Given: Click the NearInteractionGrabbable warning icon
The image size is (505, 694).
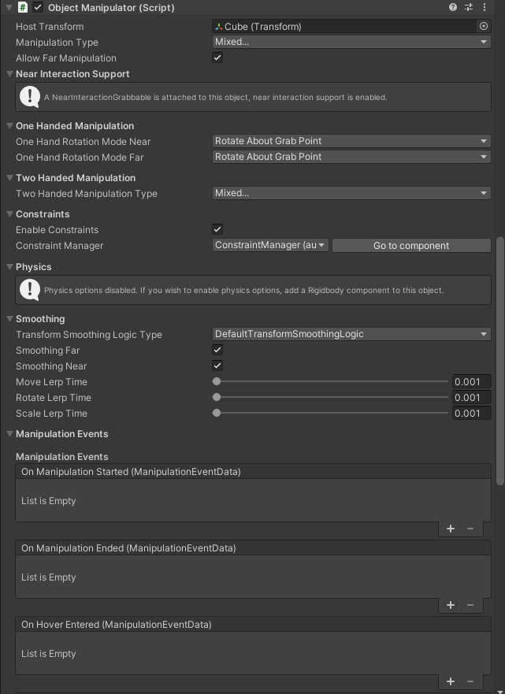Looking at the screenshot, I should 30,97.
